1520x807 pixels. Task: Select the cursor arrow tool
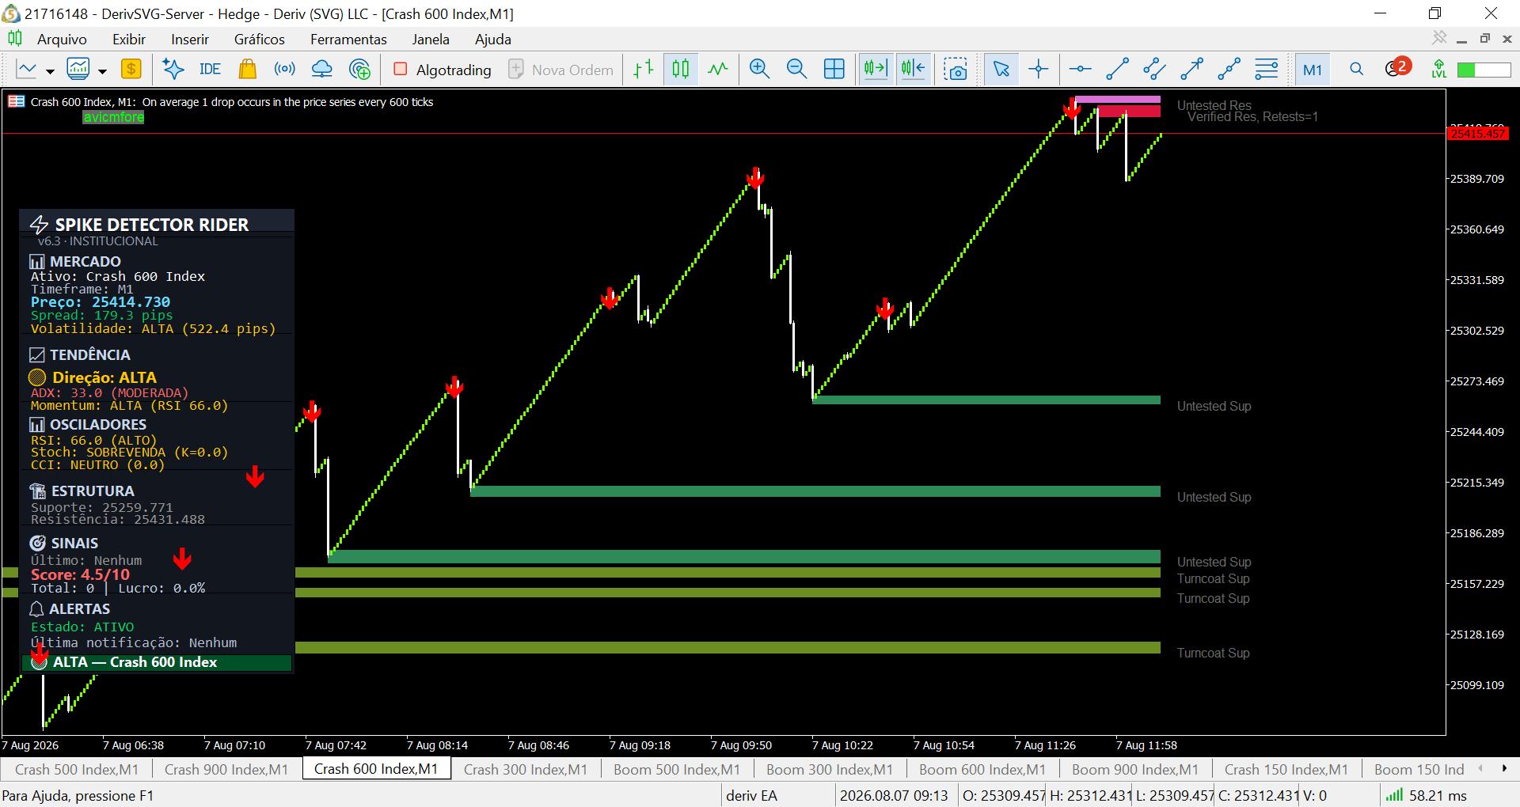[1001, 70]
